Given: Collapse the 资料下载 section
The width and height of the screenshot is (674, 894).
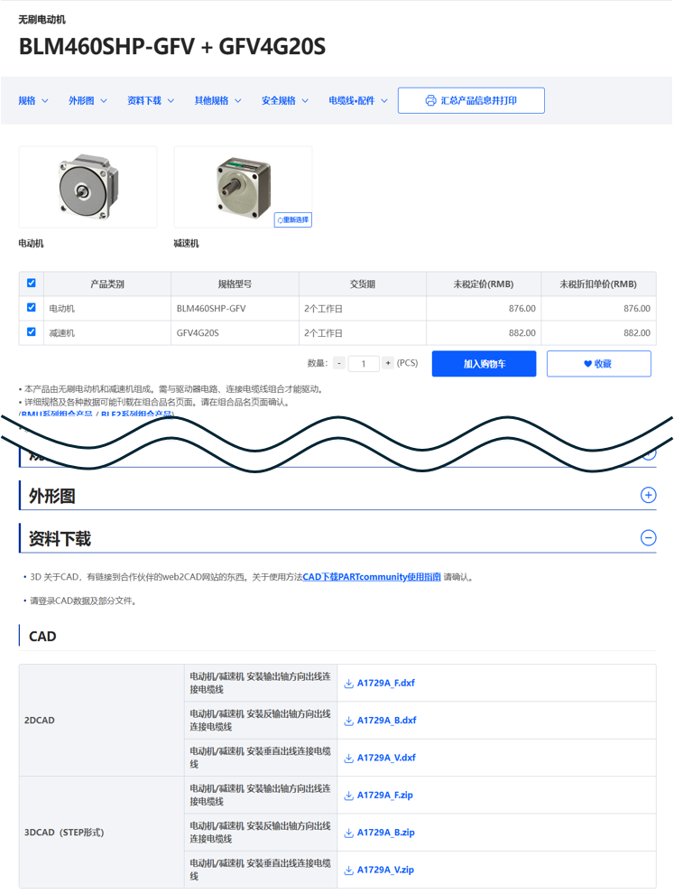Looking at the screenshot, I should click(x=648, y=538).
